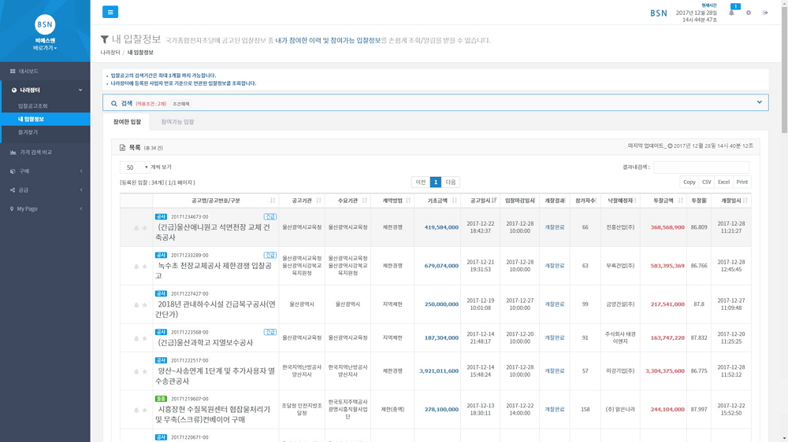Click the 구매 sidebar icon
Image resolution: width=788 pixels, height=442 pixels.
pos(13,171)
